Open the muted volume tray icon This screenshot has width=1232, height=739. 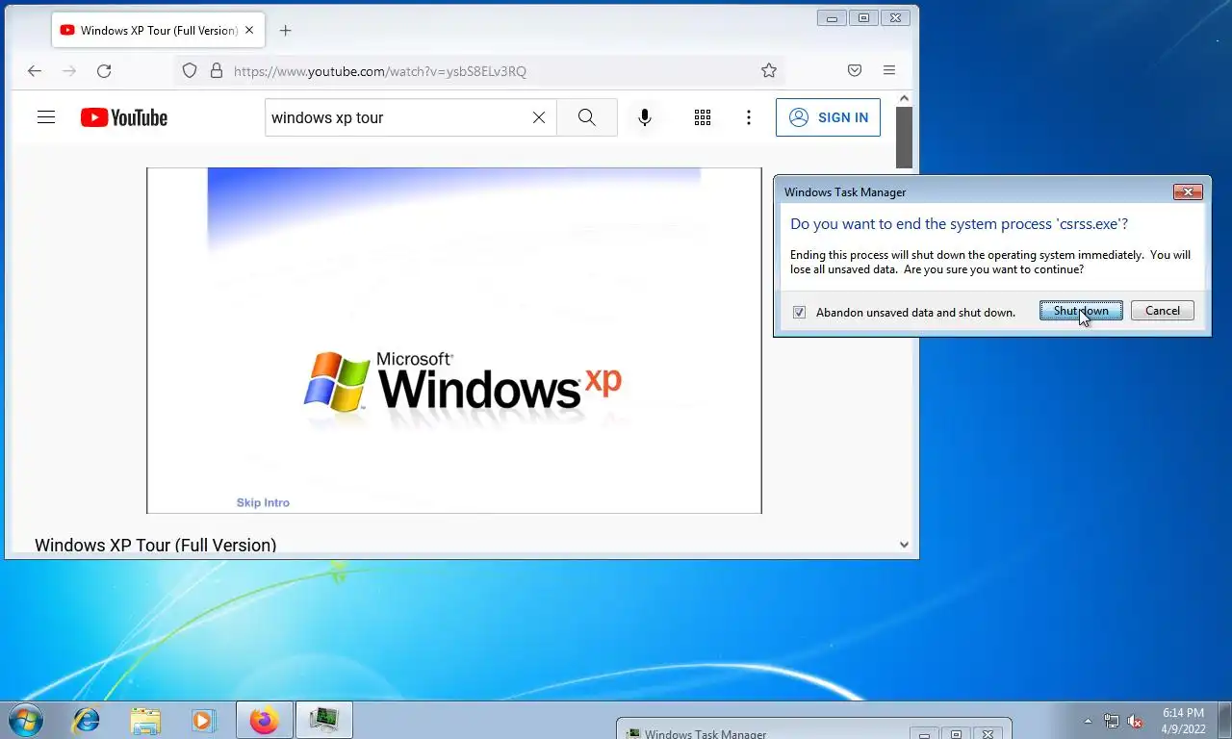tap(1135, 721)
